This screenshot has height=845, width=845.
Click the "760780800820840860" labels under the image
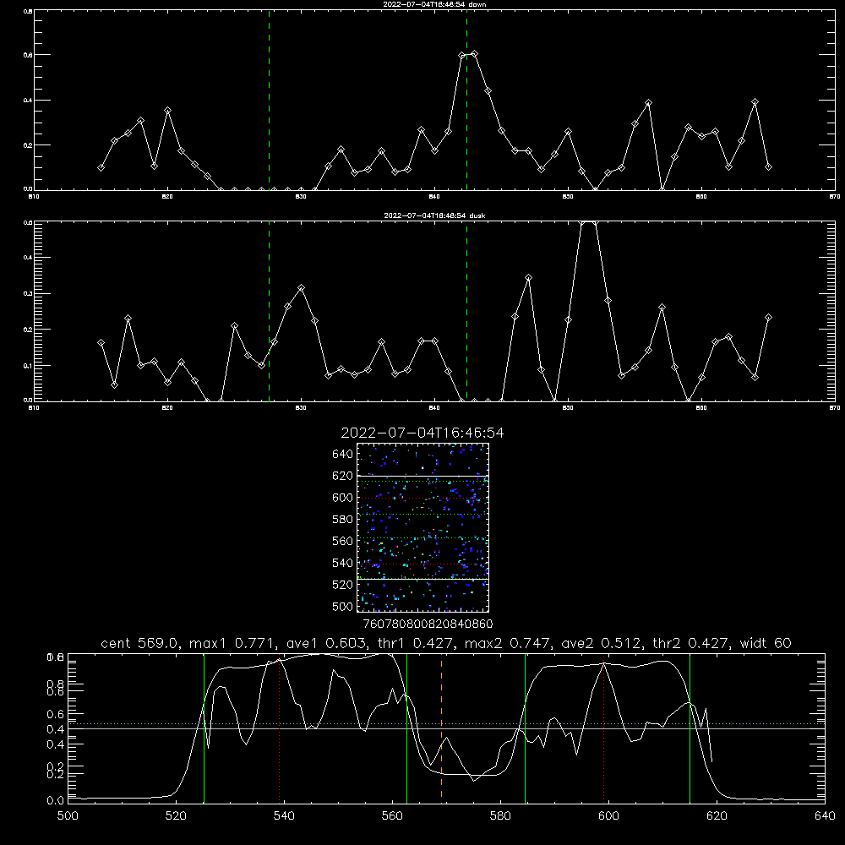[428, 624]
